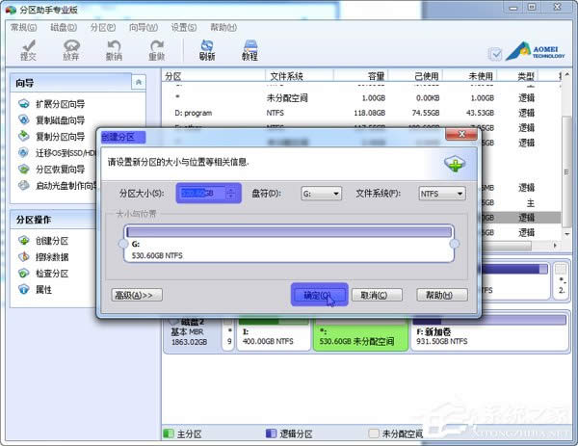578x446 pixels.
Task: Toggle the checkbox beside the AOMEI logo
Action: (495, 55)
